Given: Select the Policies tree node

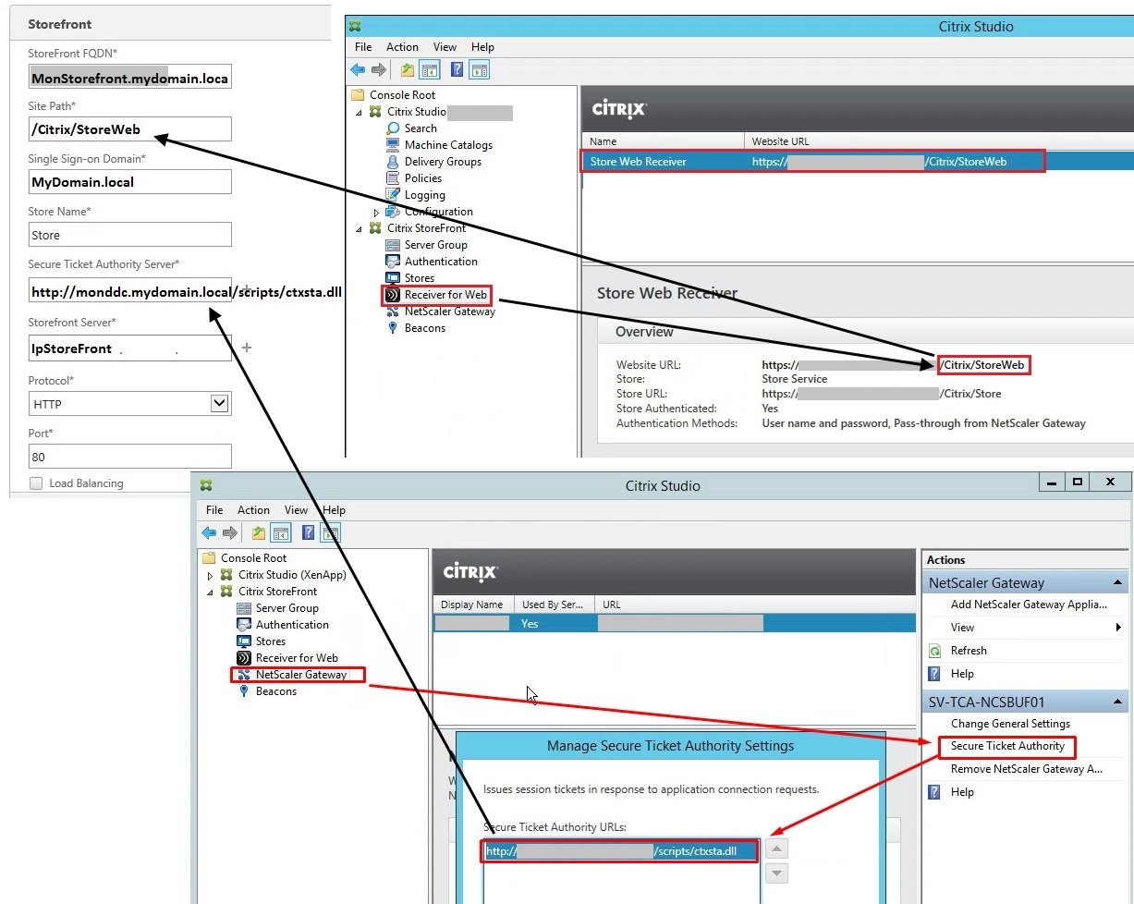Looking at the screenshot, I should point(422,178).
